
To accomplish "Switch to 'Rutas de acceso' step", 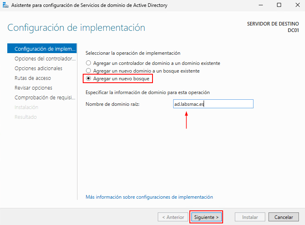I will [33, 78].
